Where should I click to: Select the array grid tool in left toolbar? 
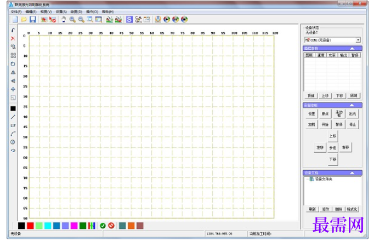(13, 55)
